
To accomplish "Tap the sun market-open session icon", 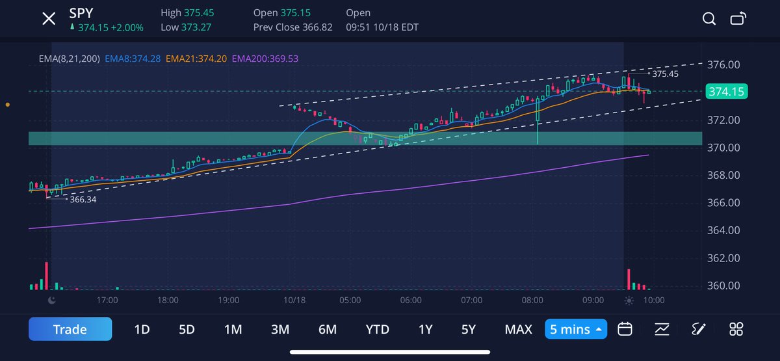I will pos(629,301).
